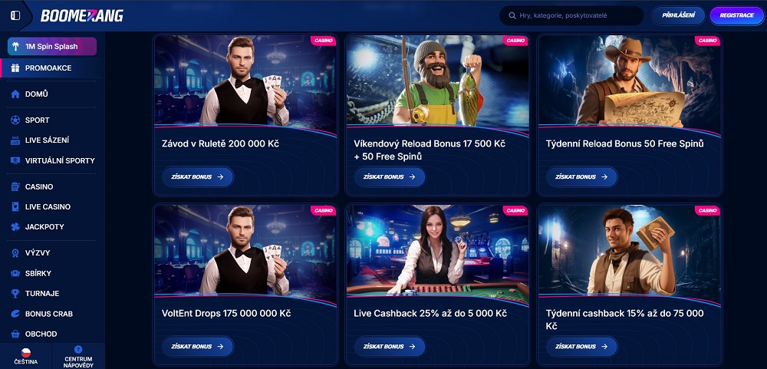
Task: Click the Jackpoty clover icon
Action: [x=15, y=226]
